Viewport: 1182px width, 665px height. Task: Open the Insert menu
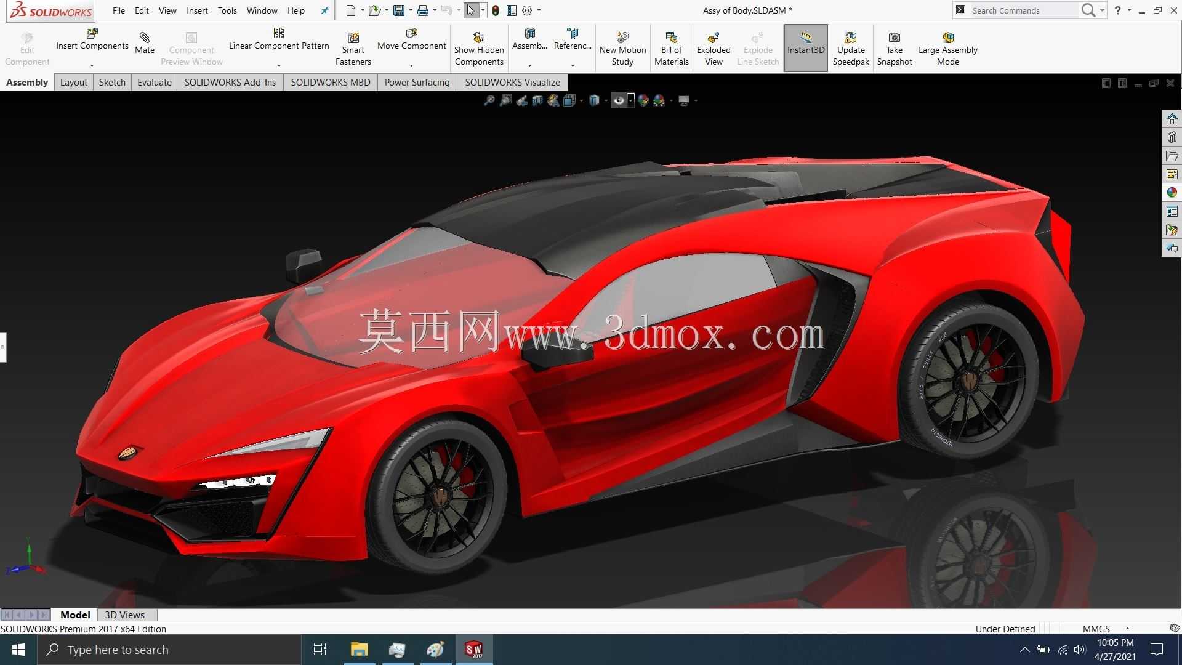point(197,10)
